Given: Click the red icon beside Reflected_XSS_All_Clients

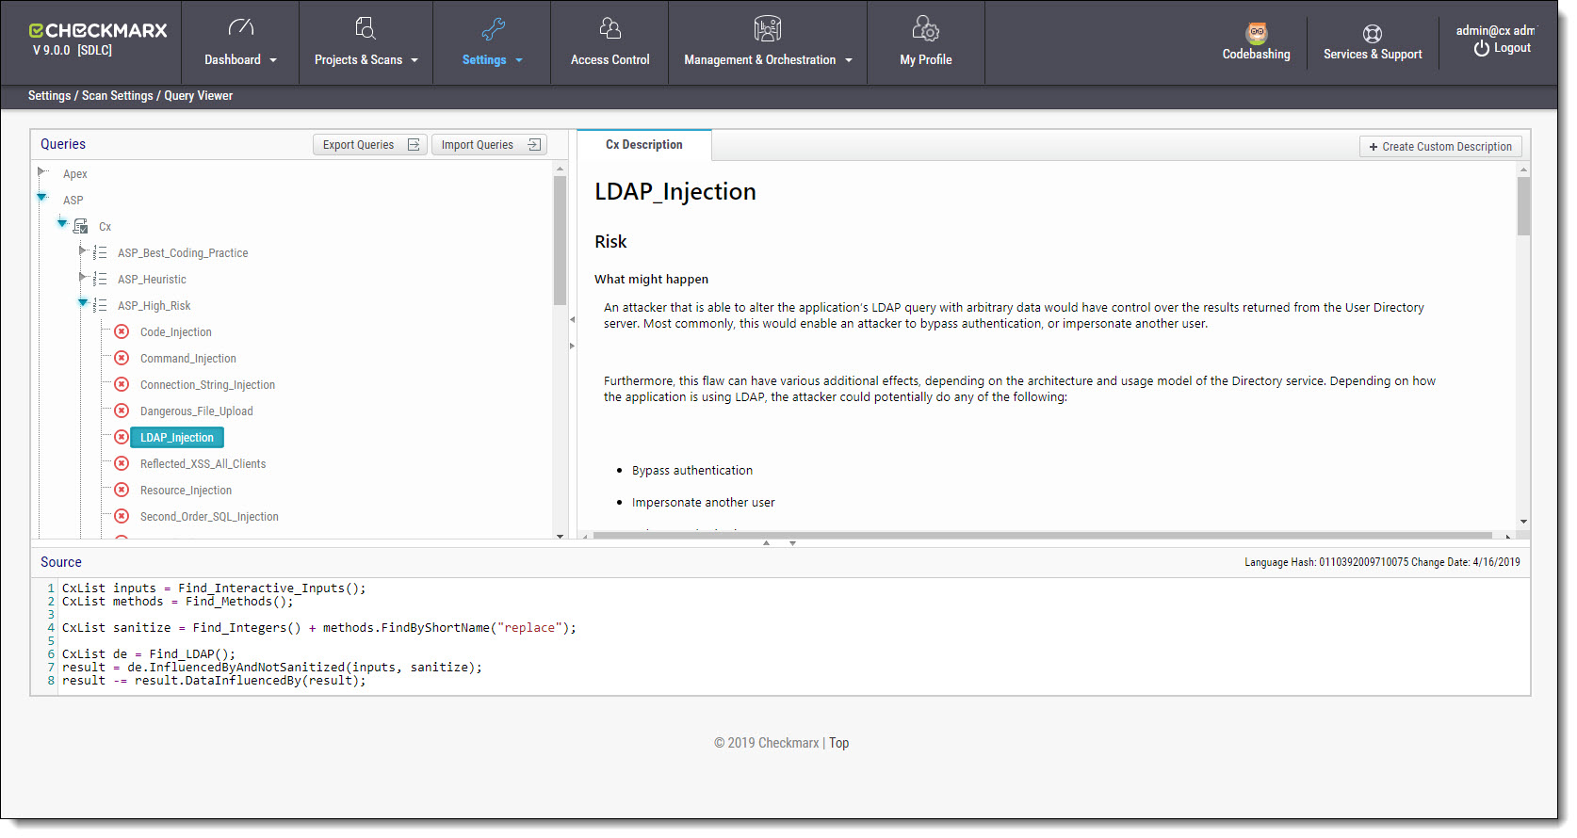Looking at the screenshot, I should click(x=122, y=464).
